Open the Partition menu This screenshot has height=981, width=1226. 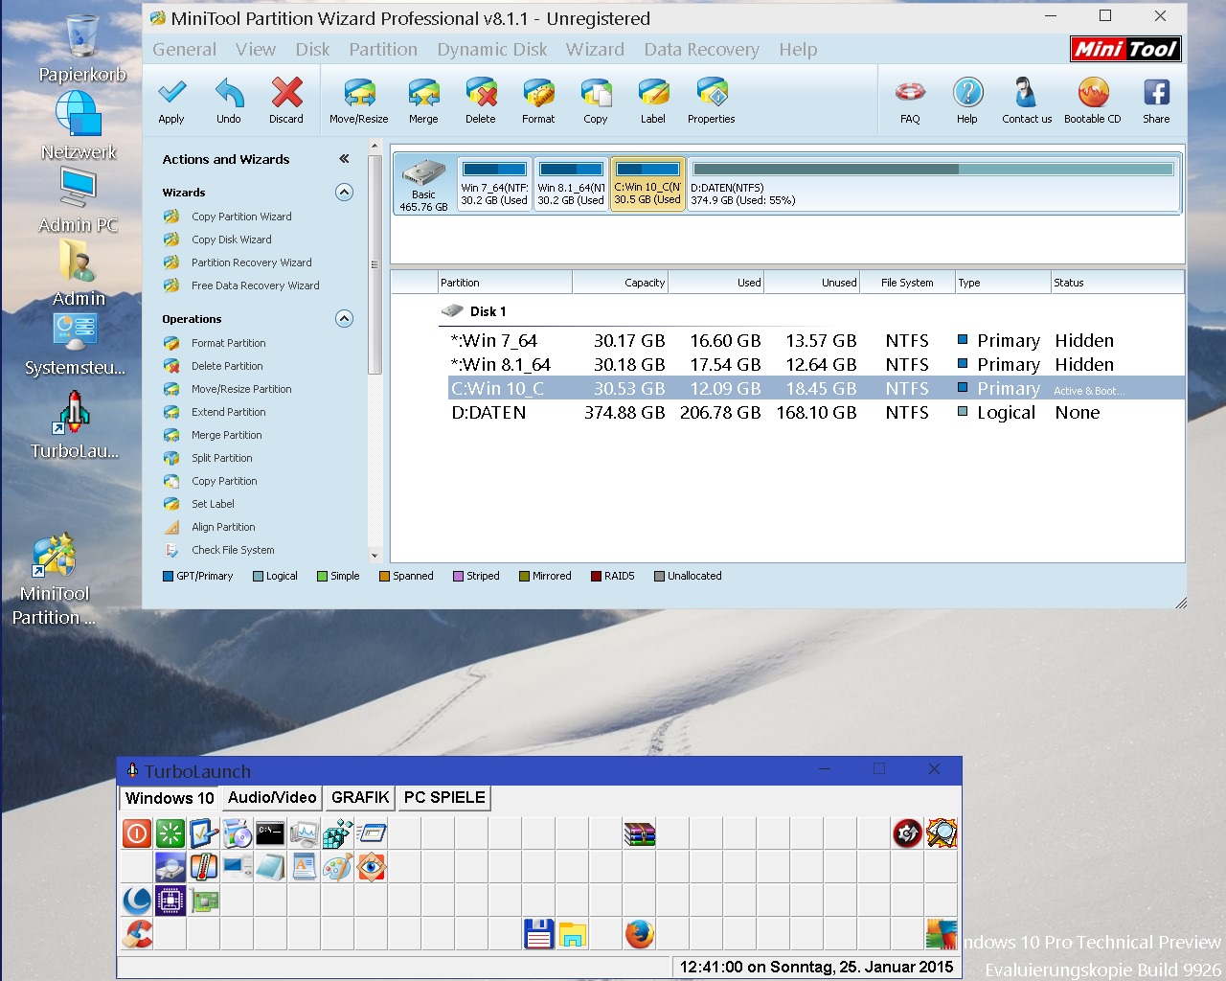pyautogui.click(x=383, y=50)
